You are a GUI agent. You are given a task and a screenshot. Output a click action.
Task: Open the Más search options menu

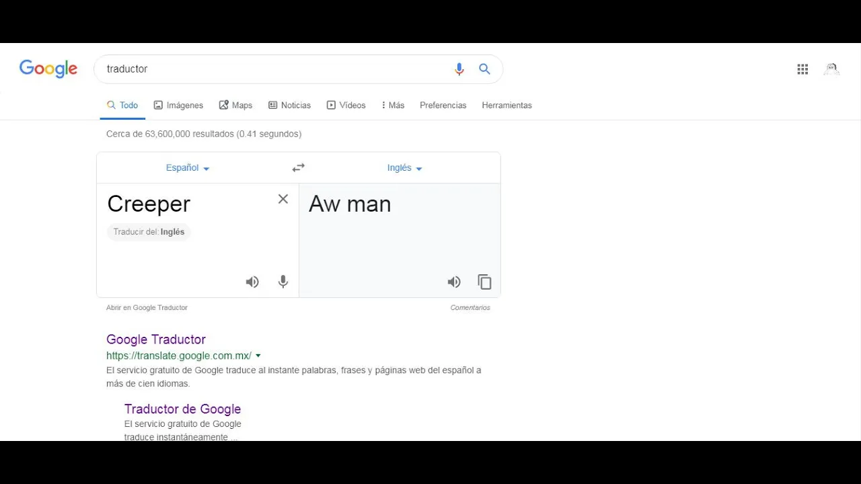[393, 105]
